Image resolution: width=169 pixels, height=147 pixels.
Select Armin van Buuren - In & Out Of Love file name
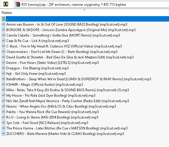click(x=67, y=24)
